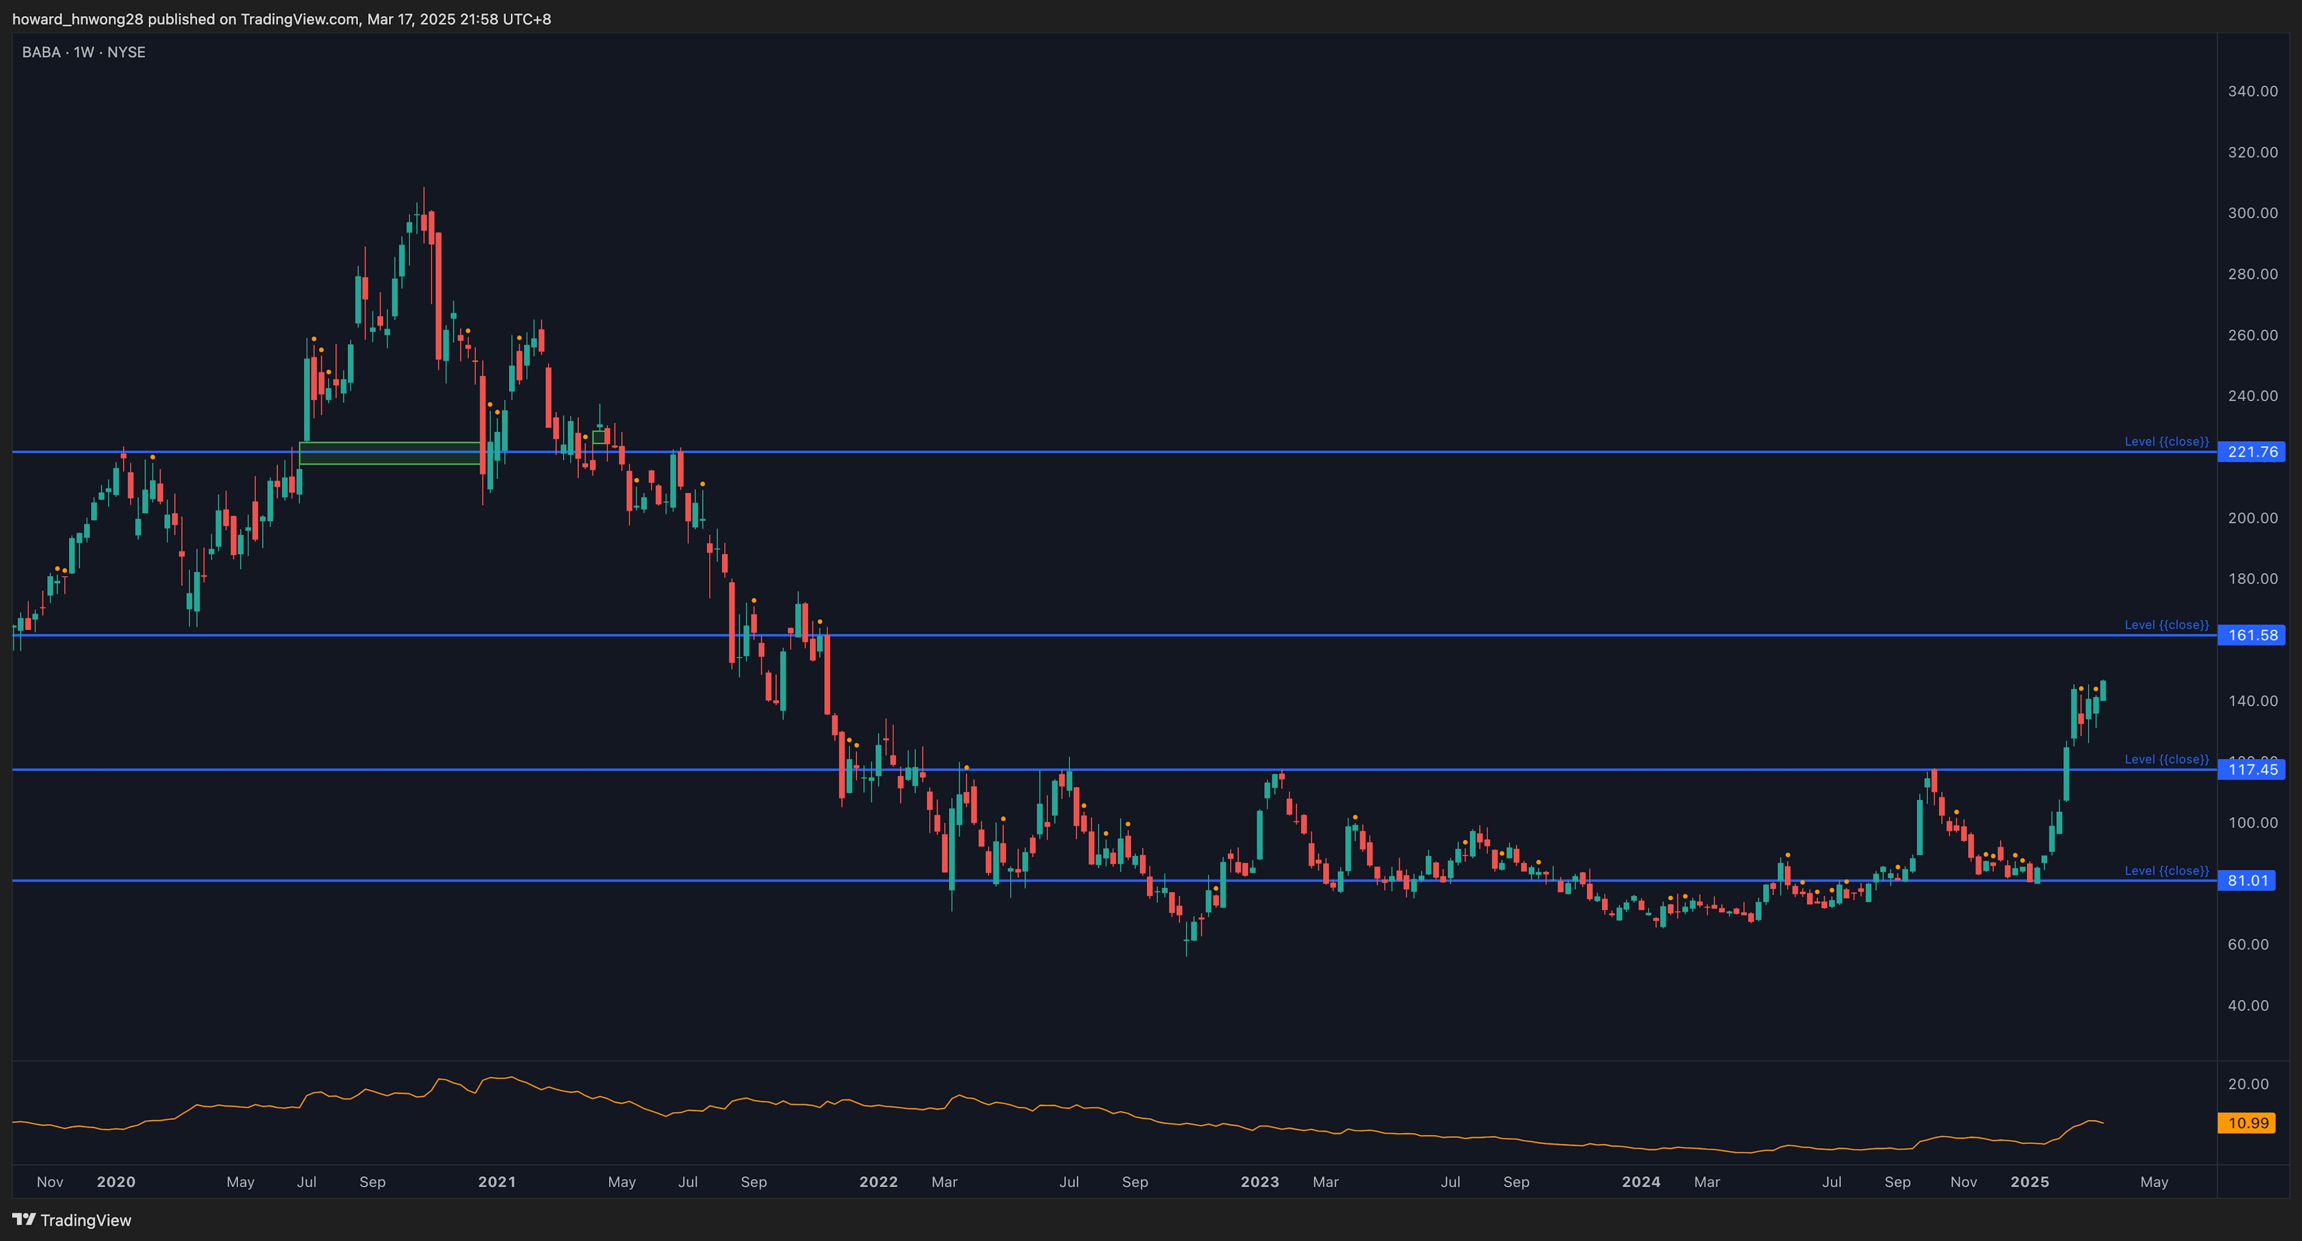Click the 340.00 price axis label
Screen dimensions: 2302x1241
pos(2252,91)
